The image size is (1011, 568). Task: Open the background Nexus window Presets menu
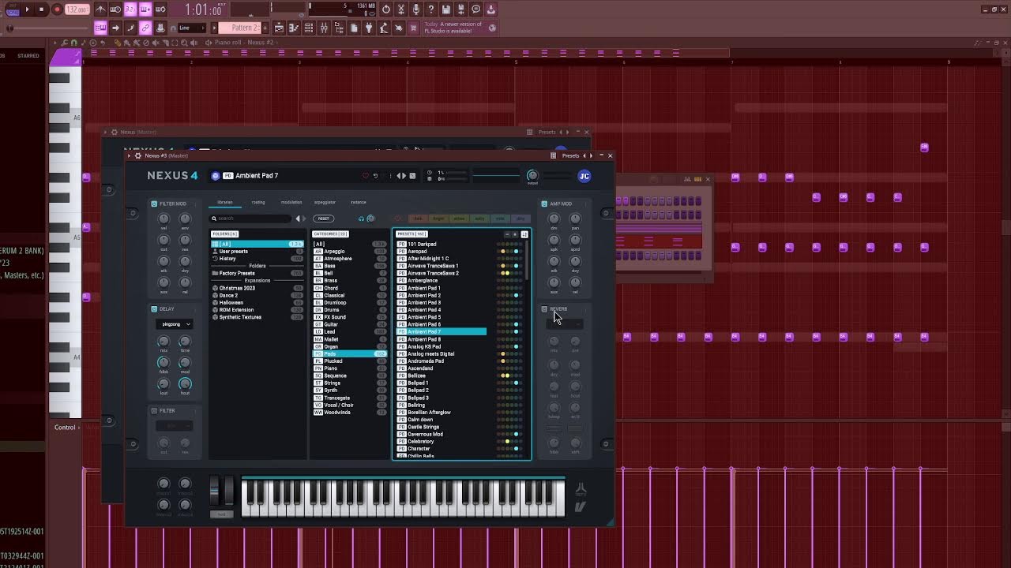click(x=547, y=132)
